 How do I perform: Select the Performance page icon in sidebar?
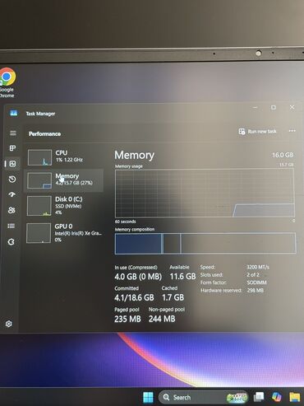[12, 164]
